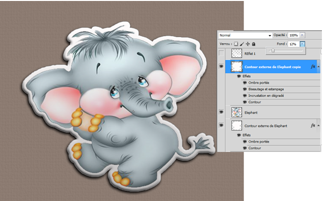Collapse effects arrow on lower Contour externe layer
Image resolution: width=326 pixels, height=201 pixels.
pyautogui.click(x=318, y=125)
